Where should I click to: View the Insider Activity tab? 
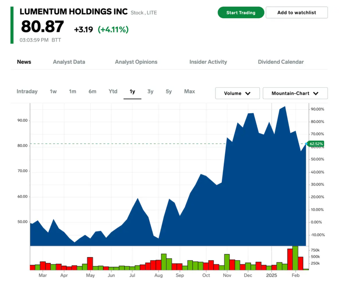pos(208,62)
